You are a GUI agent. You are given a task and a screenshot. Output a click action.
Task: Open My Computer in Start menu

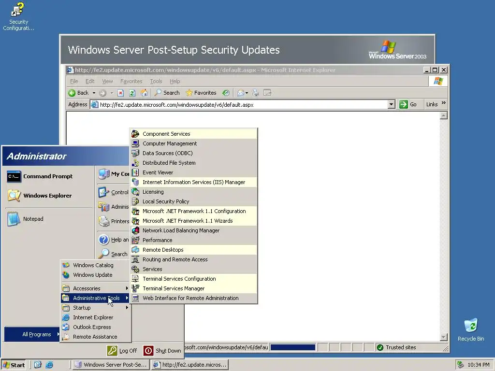click(x=114, y=174)
